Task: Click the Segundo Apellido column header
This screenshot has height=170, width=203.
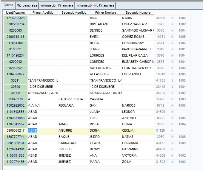Action: [x=74, y=13]
